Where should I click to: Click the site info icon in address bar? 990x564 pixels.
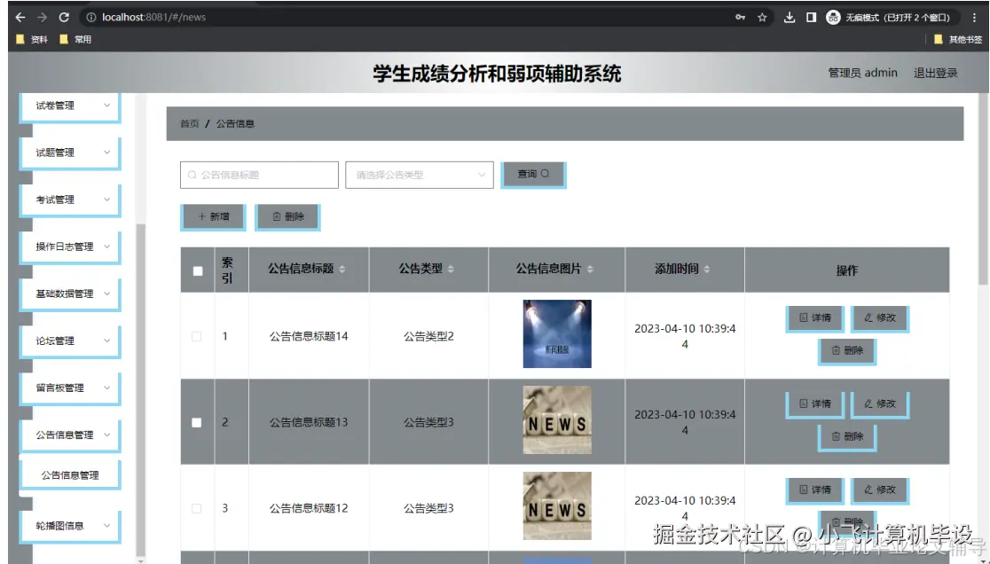[x=90, y=17]
